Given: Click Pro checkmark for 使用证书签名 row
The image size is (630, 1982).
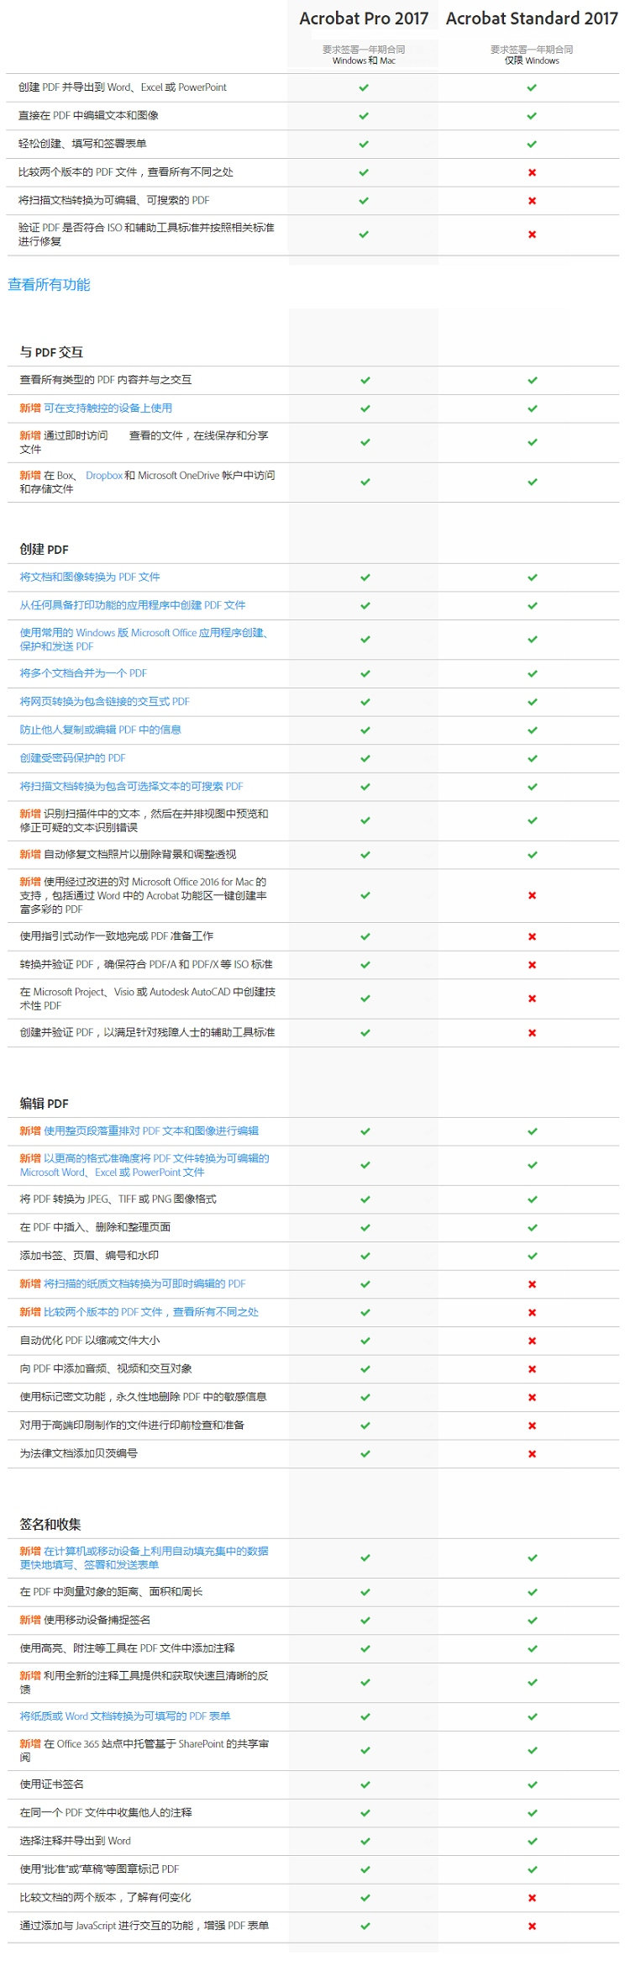Looking at the screenshot, I should tap(365, 1784).
